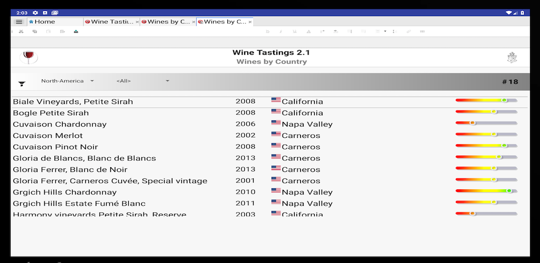The width and height of the screenshot is (540, 263).
Task: Click rating slider for Cuvaison Chardonnay
Action: (486, 123)
